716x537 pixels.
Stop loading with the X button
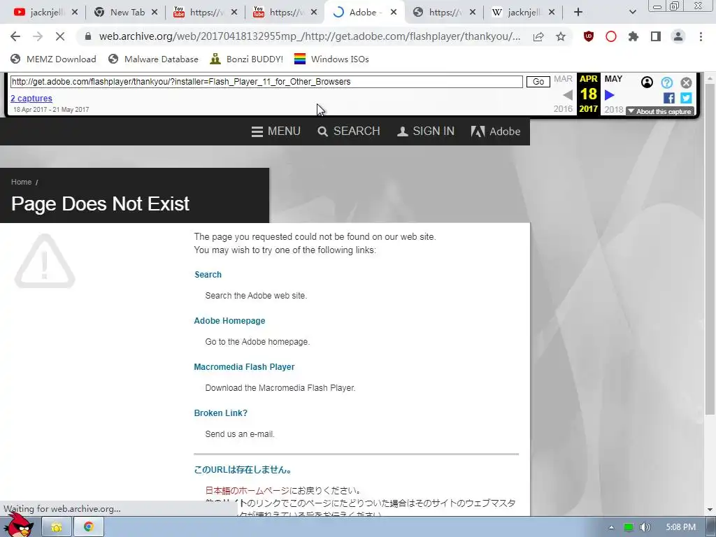pos(60,36)
